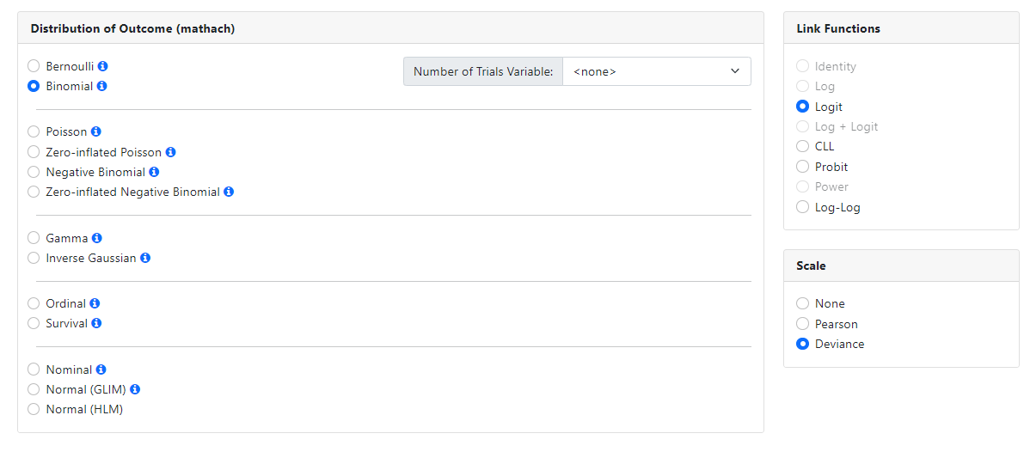
Task: Select the Log-Log link function
Action: coord(802,207)
